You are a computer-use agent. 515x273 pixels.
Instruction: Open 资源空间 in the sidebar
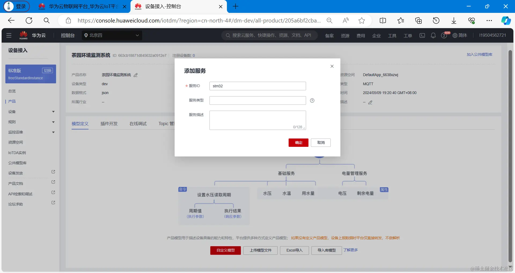[16, 142]
